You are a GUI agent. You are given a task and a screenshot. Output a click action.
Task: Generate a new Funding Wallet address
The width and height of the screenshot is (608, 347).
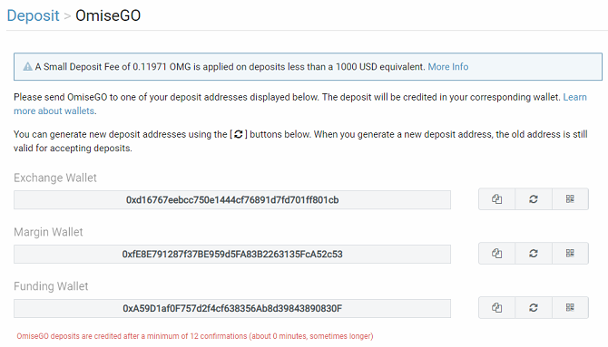point(534,307)
